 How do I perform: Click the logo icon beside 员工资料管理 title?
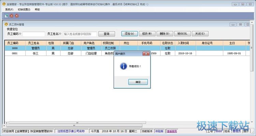click(x=6, y=24)
